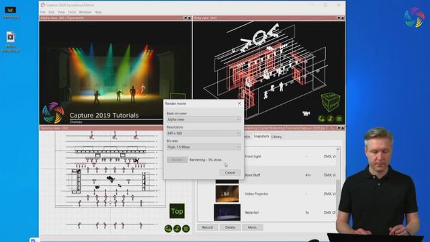Viewport: 430px width, 242px height.
Task: Click the DMX cell of Front Light row
Action: point(329,157)
